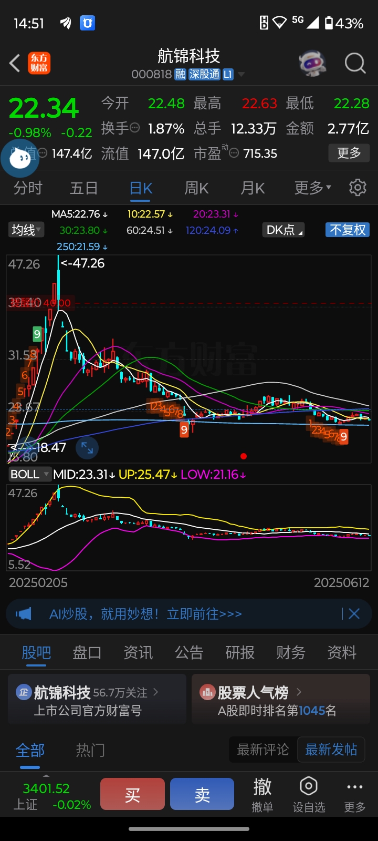Open the DK点 selector
Viewport: 378px width, 841px height.
(x=284, y=230)
